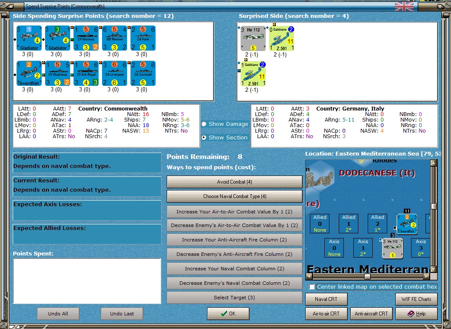
Task: Choose the CA Kent cruiser counter
Action: click(x=143, y=38)
